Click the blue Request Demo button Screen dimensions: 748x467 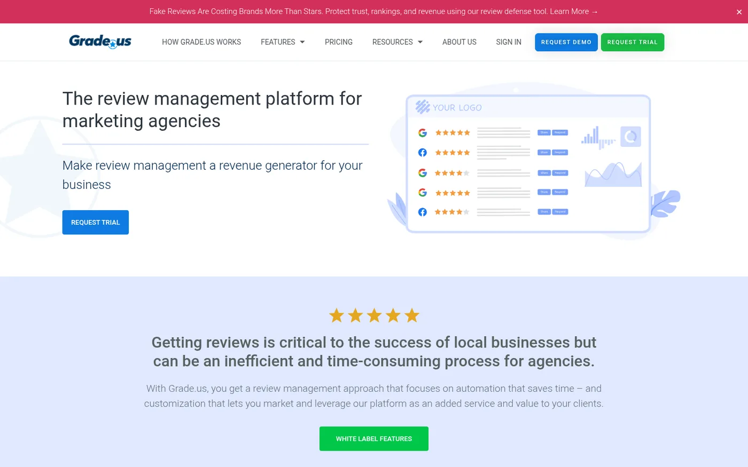click(x=566, y=42)
